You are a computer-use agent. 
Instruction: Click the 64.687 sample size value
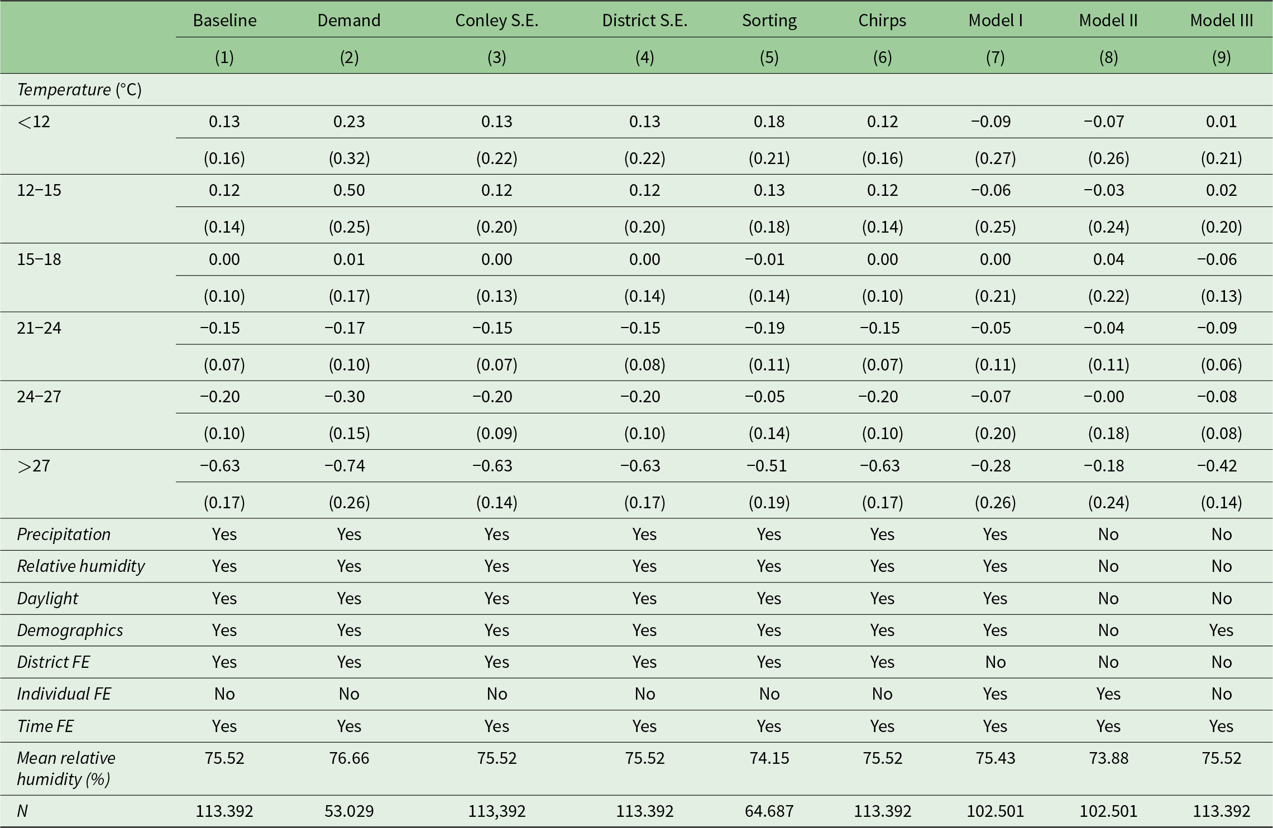click(769, 811)
